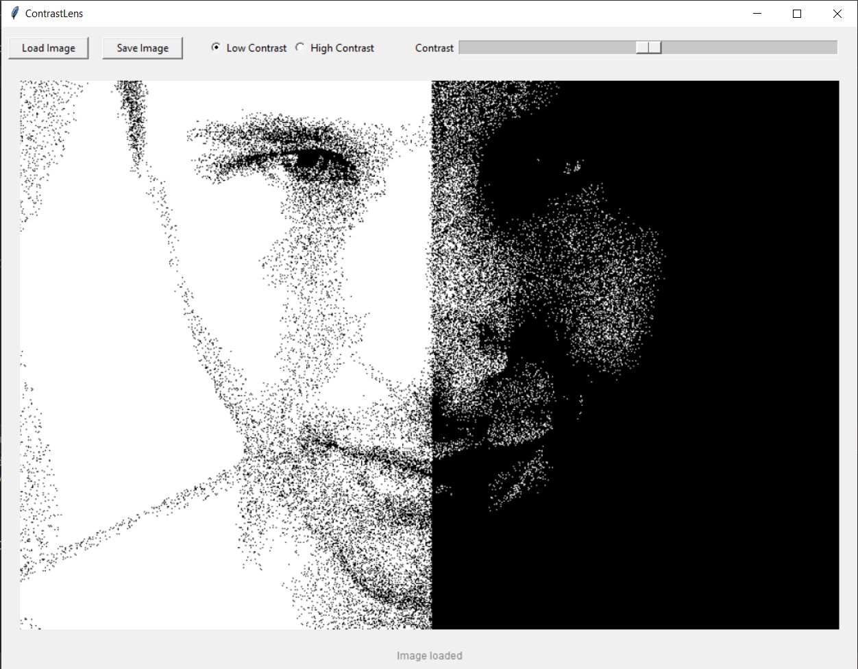Click the Contrast slider handle

click(648, 47)
